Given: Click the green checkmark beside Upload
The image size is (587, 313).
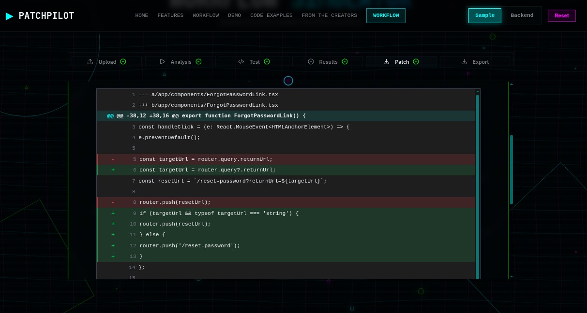Looking at the screenshot, I should (123, 62).
